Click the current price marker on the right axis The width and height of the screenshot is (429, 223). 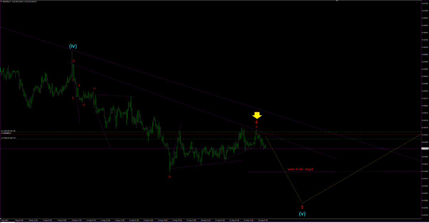pos(425,149)
